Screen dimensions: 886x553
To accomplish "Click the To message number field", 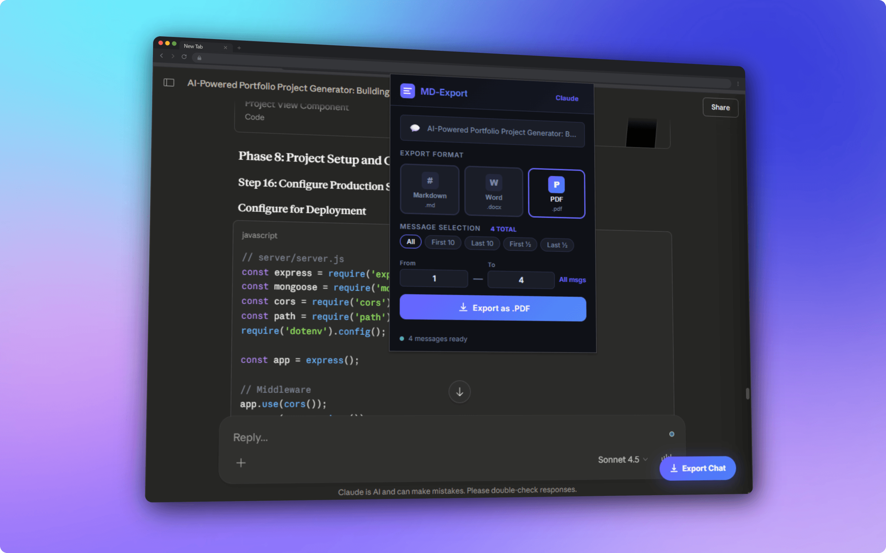I will tap(521, 280).
